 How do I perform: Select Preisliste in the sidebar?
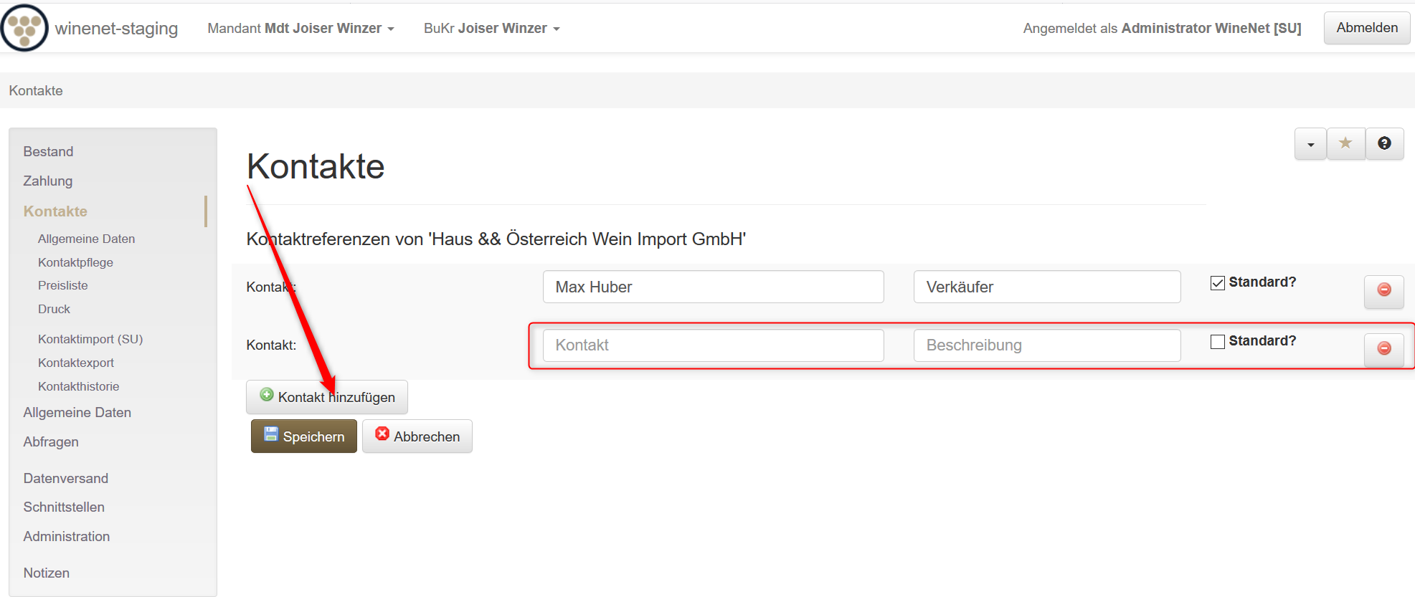(x=63, y=285)
